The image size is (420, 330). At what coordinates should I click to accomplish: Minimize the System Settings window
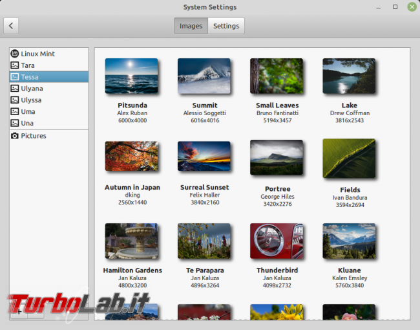[x=378, y=7]
